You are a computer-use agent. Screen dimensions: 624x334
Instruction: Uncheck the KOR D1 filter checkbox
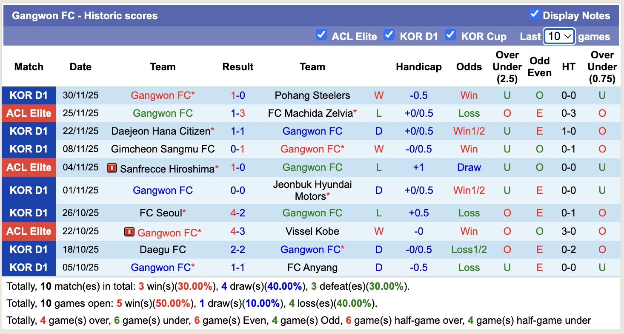click(389, 35)
